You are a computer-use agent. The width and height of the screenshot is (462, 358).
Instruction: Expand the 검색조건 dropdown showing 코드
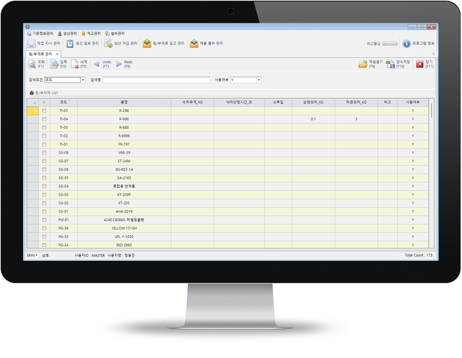(x=83, y=80)
